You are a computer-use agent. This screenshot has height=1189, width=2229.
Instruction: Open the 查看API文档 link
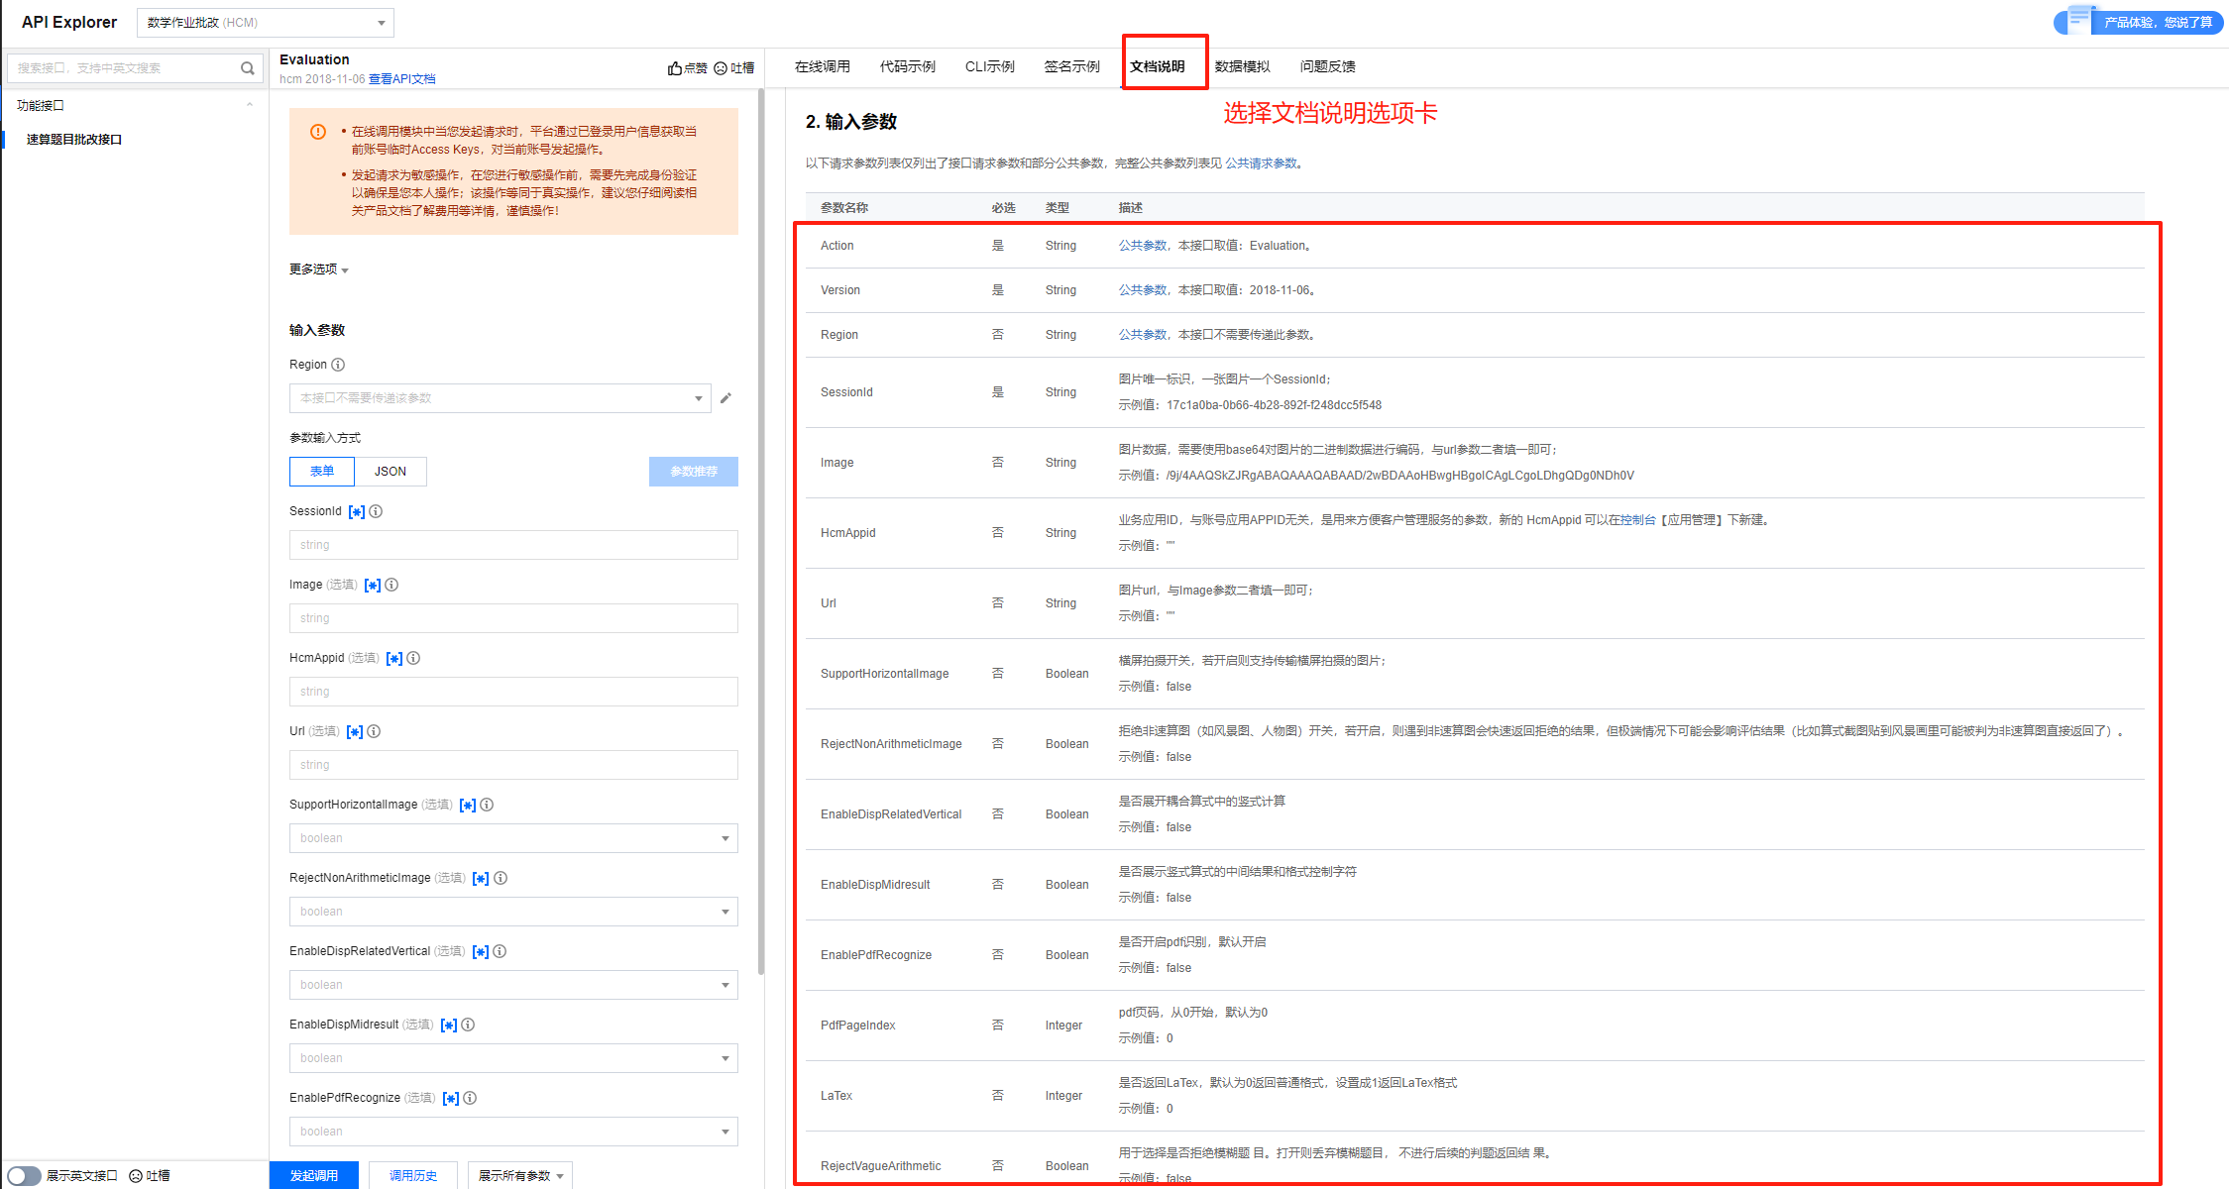(401, 79)
